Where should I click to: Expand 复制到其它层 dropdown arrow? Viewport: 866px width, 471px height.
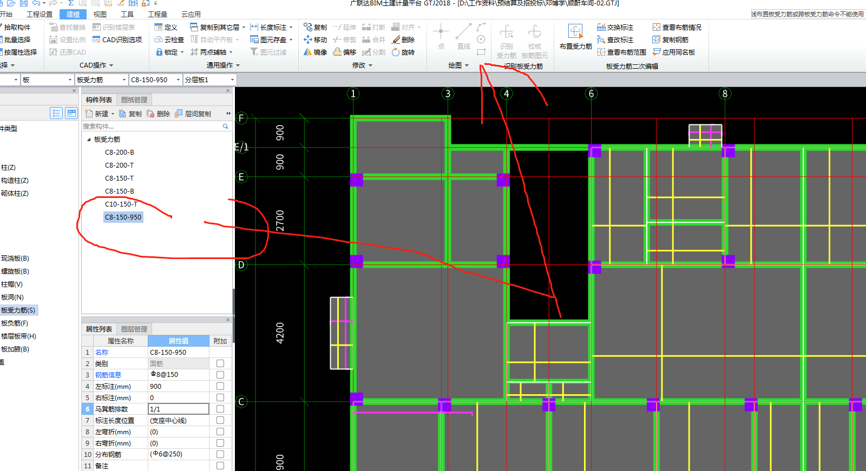(x=244, y=27)
